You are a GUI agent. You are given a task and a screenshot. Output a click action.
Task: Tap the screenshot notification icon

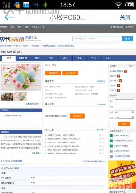point(36,5)
